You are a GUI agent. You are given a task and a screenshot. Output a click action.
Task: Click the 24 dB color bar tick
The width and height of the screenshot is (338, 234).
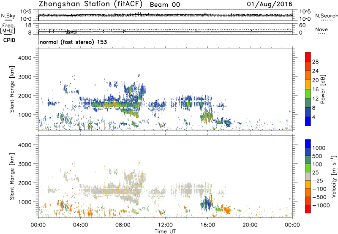315,71
